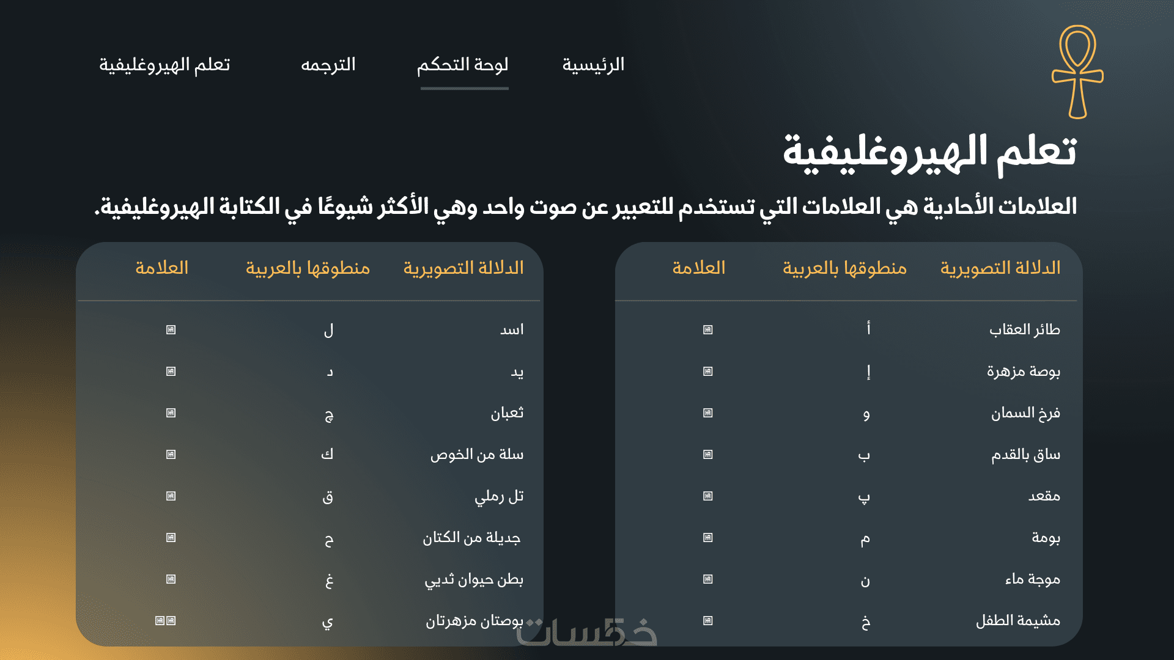
Task: Open the الترجمه translation link
Action: point(328,65)
